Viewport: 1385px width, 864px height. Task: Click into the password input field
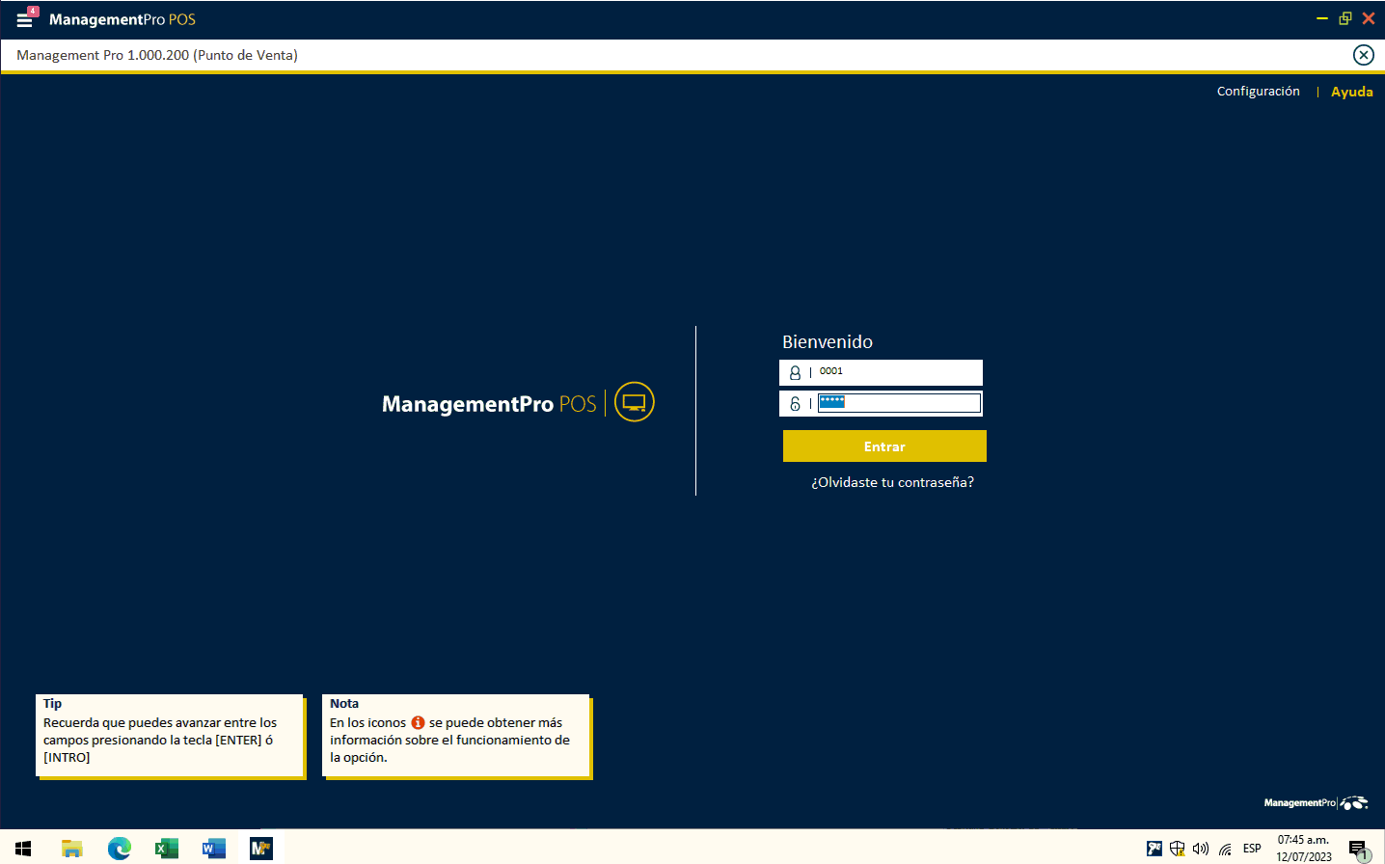tap(899, 403)
